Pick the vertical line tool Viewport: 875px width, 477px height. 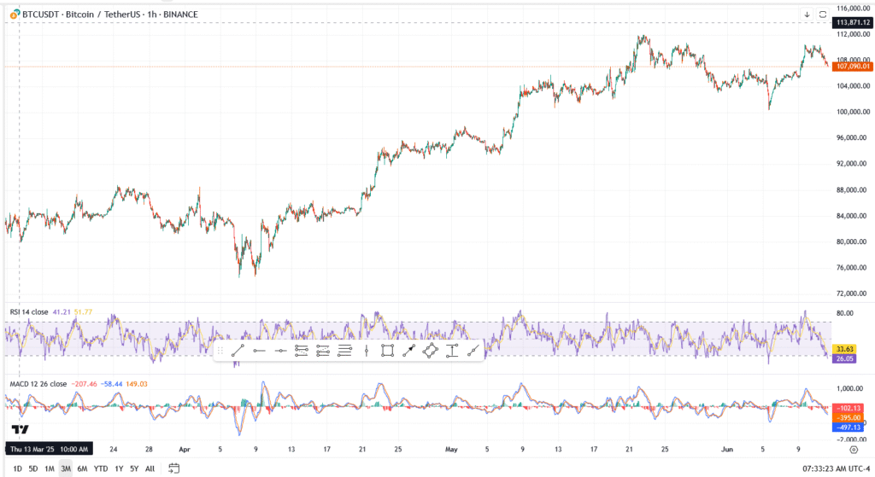point(366,351)
